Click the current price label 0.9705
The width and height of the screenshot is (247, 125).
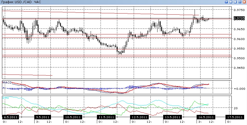click(x=239, y=18)
